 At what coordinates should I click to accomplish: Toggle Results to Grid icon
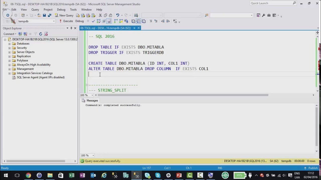click(138, 21)
